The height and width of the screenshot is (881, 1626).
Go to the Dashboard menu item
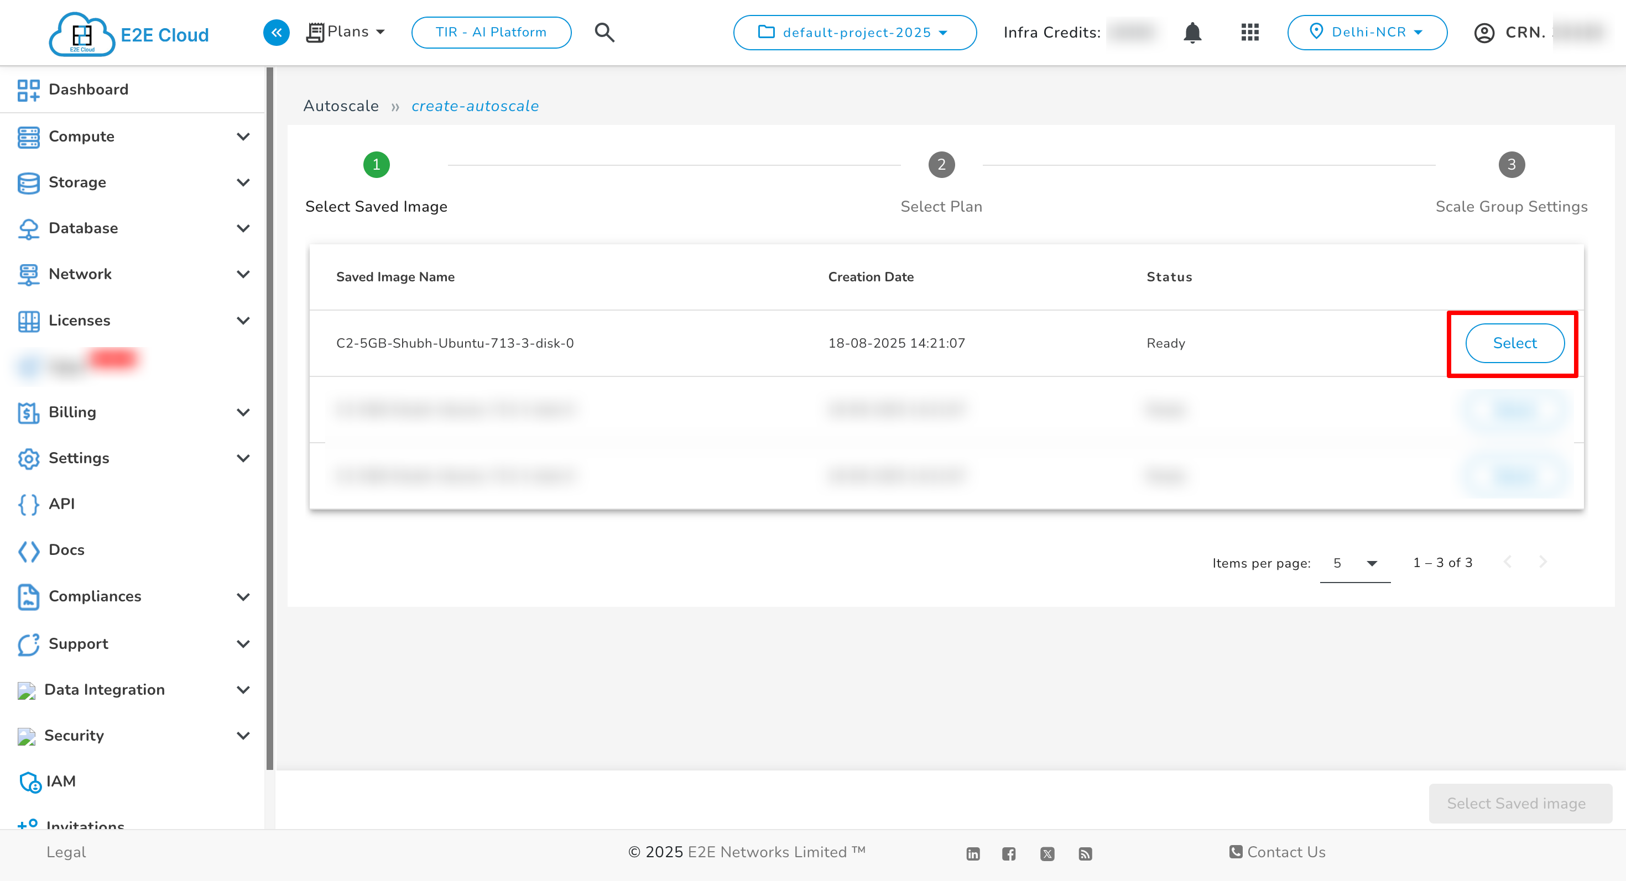point(88,90)
